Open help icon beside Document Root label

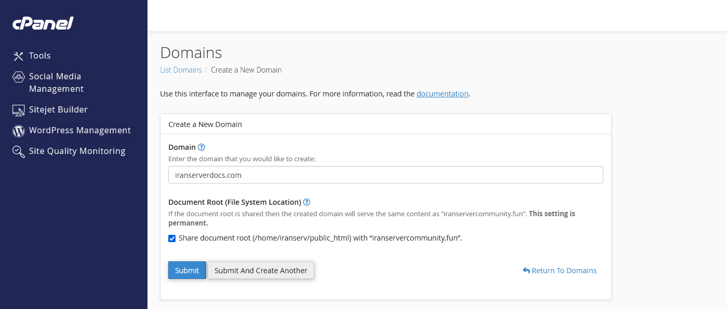[x=307, y=202]
